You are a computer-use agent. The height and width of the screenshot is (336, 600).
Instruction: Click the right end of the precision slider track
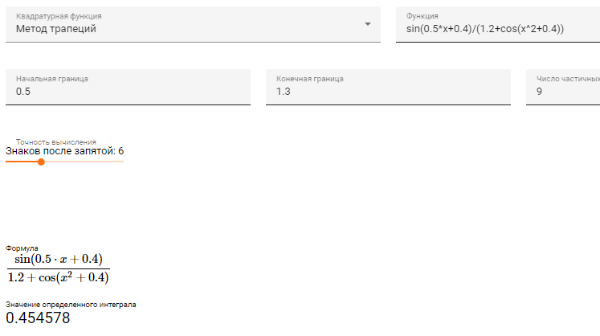pyautogui.click(x=121, y=162)
